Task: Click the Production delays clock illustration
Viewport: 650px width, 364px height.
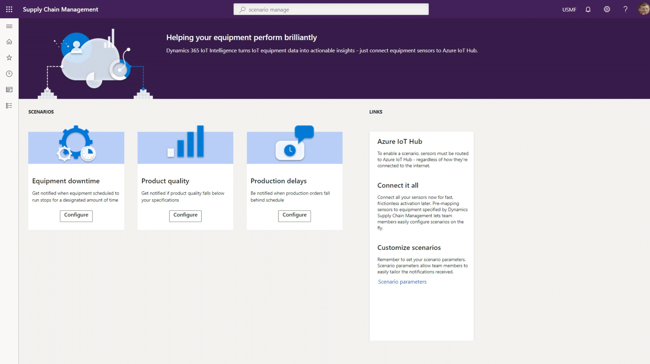Action: pos(294,143)
